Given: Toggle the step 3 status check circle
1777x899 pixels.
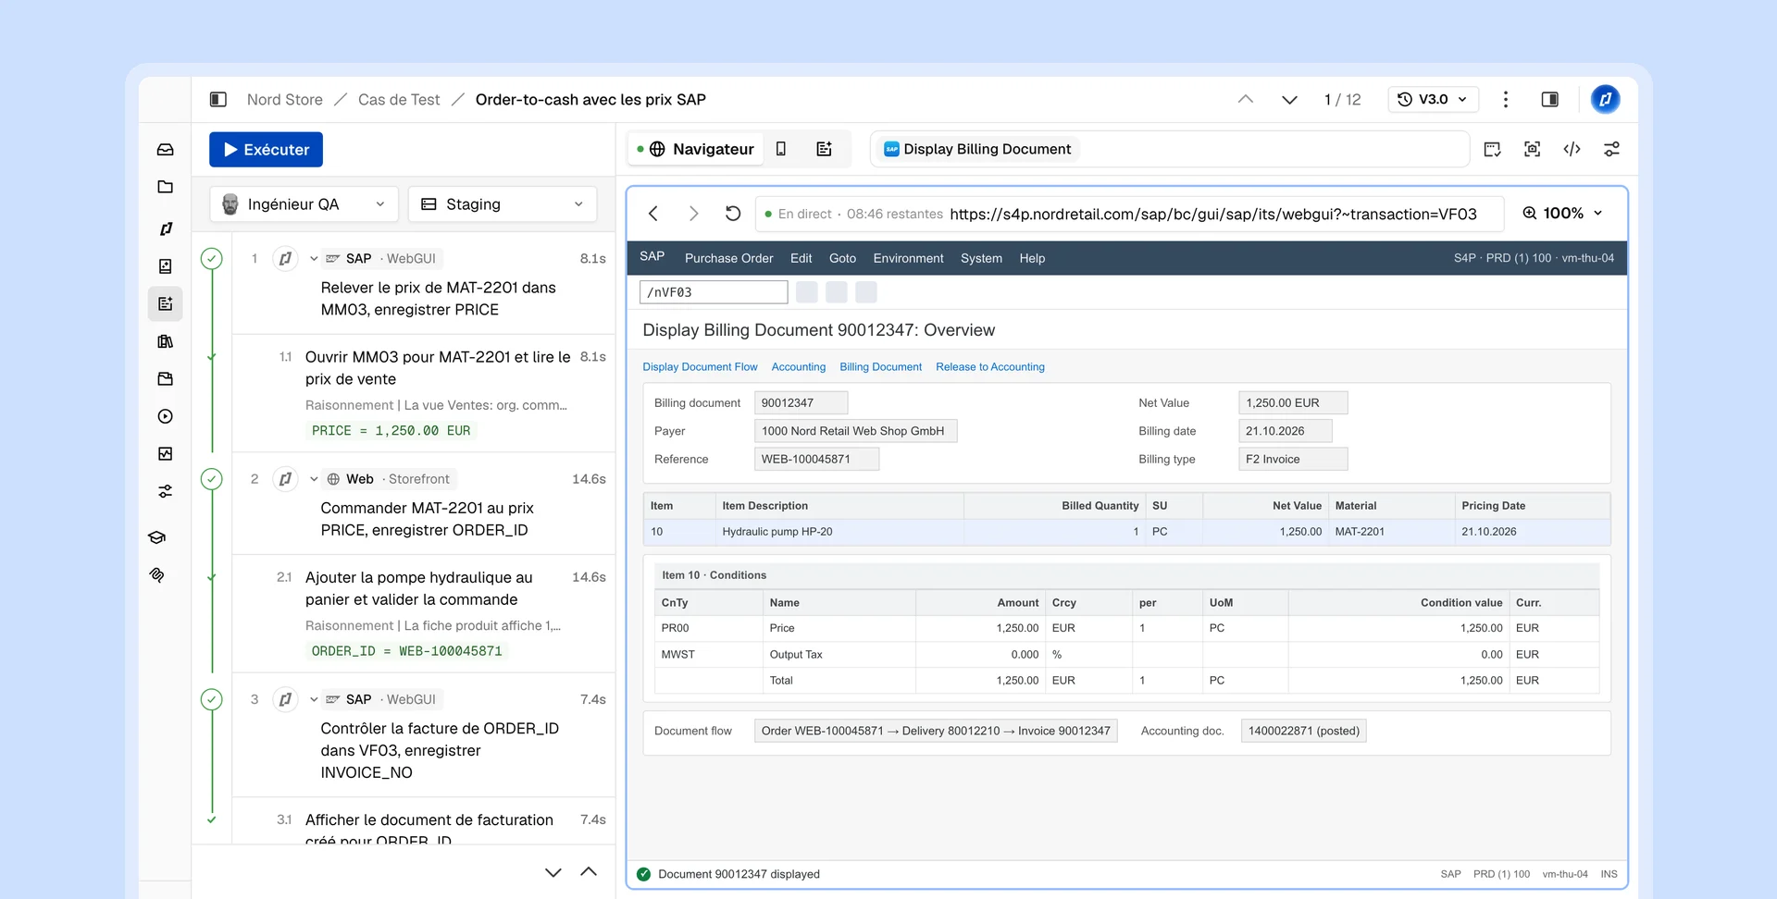Looking at the screenshot, I should point(212,699).
